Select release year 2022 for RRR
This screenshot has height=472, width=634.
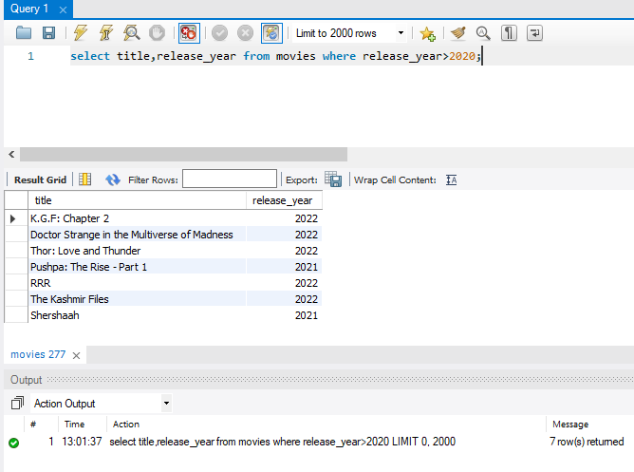tap(284, 283)
